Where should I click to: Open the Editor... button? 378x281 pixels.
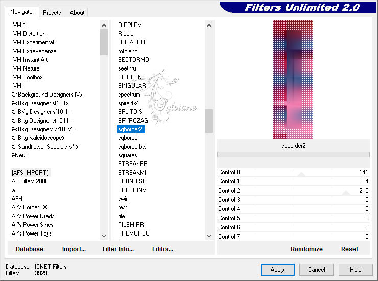[162, 249]
